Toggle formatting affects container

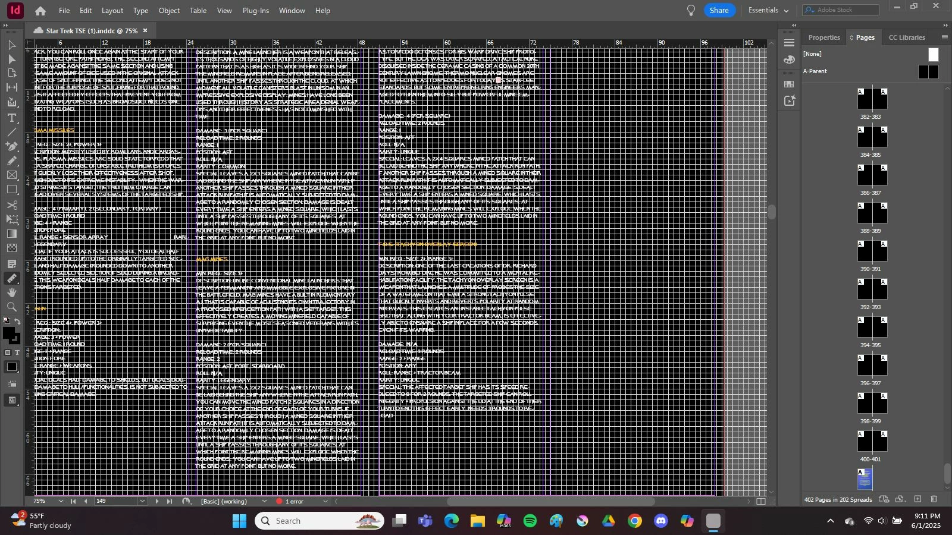tap(8, 353)
